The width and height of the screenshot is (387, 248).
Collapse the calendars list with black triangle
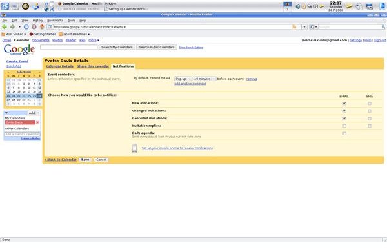click(x=6, y=113)
